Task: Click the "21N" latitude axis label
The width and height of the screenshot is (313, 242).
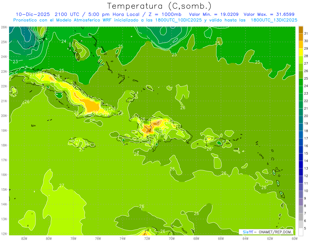Action: [x=4, y=101]
